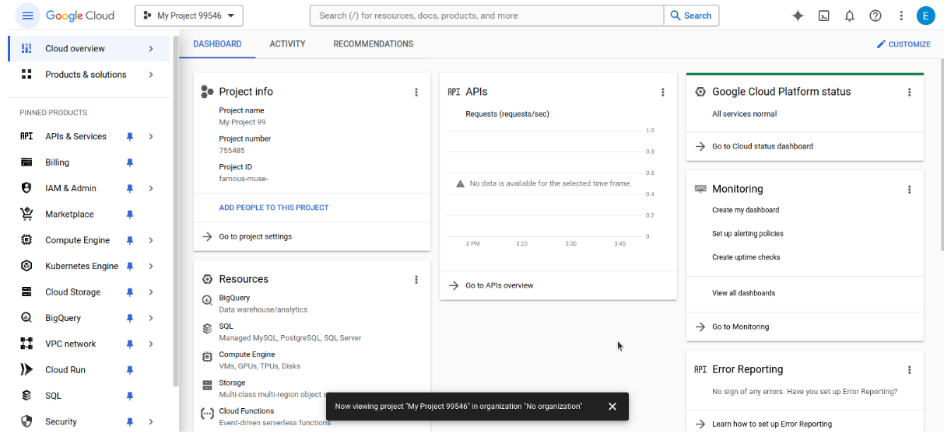Open the APIs card options menu

click(x=663, y=92)
